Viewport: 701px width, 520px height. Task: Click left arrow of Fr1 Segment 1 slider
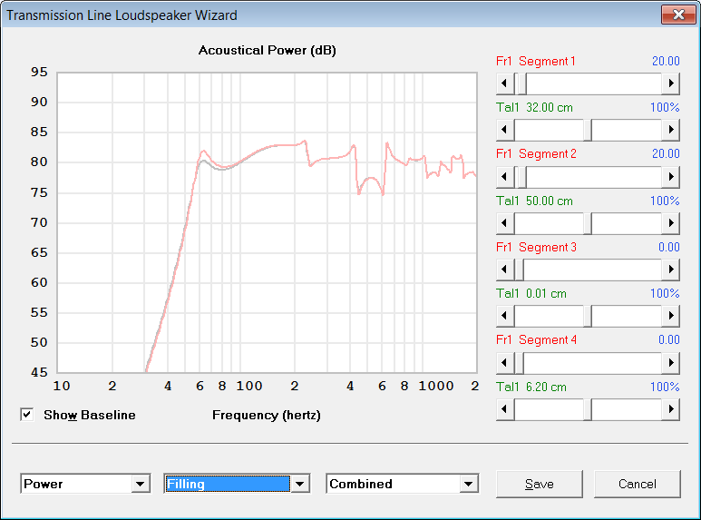click(505, 83)
